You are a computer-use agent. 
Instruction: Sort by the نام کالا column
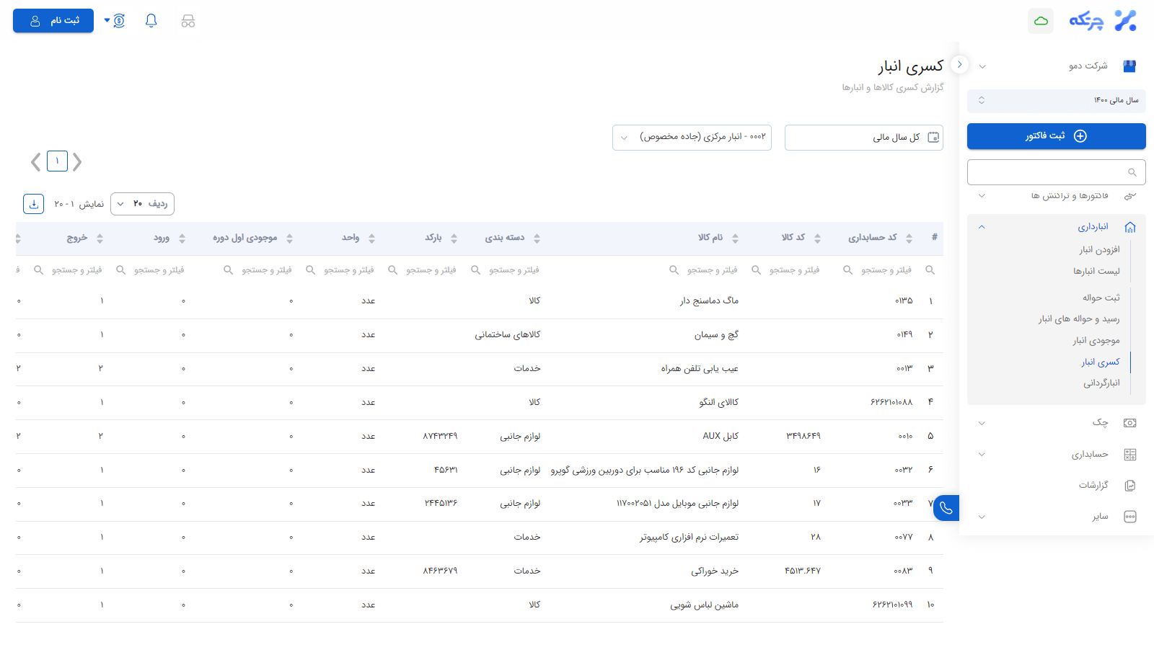click(x=735, y=239)
